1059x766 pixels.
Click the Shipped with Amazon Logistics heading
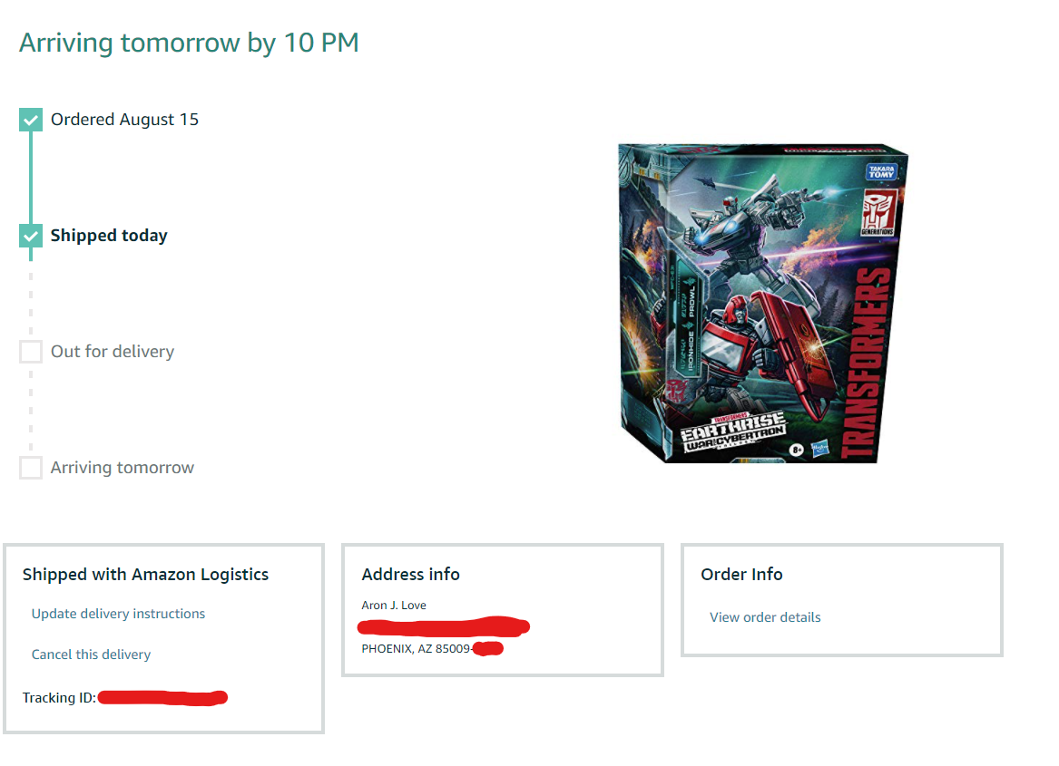[x=145, y=575]
